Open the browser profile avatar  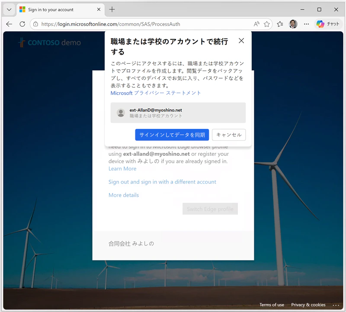tap(293, 24)
